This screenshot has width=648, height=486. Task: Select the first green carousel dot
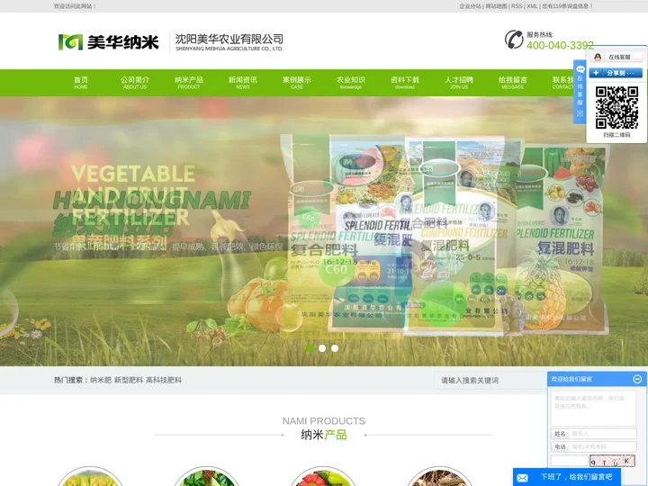[x=310, y=348]
